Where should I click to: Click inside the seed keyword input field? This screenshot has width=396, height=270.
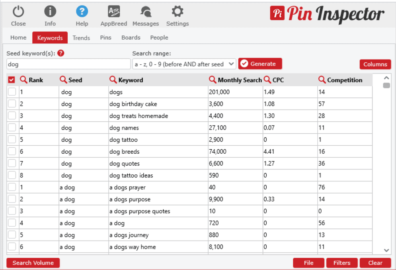coord(68,64)
